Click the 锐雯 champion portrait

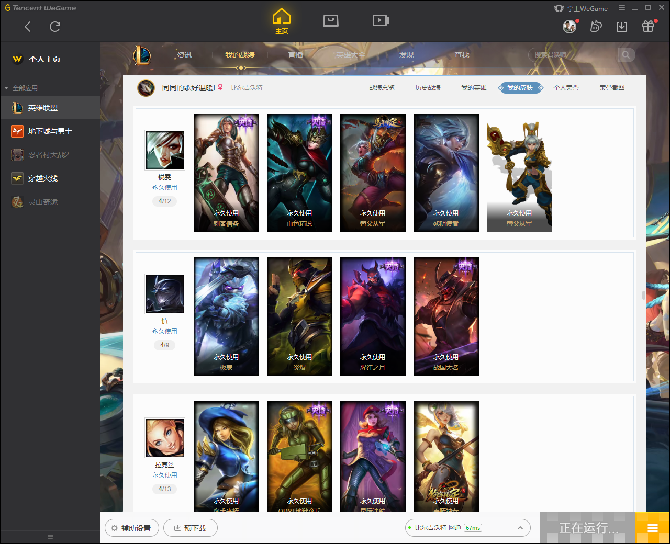(165, 150)
